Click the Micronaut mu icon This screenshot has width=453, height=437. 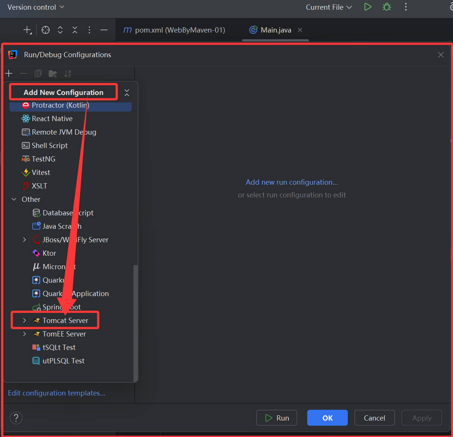pyautogui.click(x=36, y=267)
